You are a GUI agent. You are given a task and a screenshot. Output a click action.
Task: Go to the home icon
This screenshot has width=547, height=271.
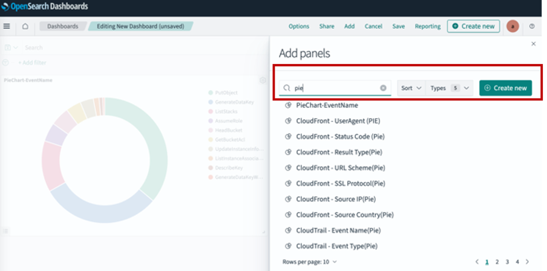click(25, 27)
